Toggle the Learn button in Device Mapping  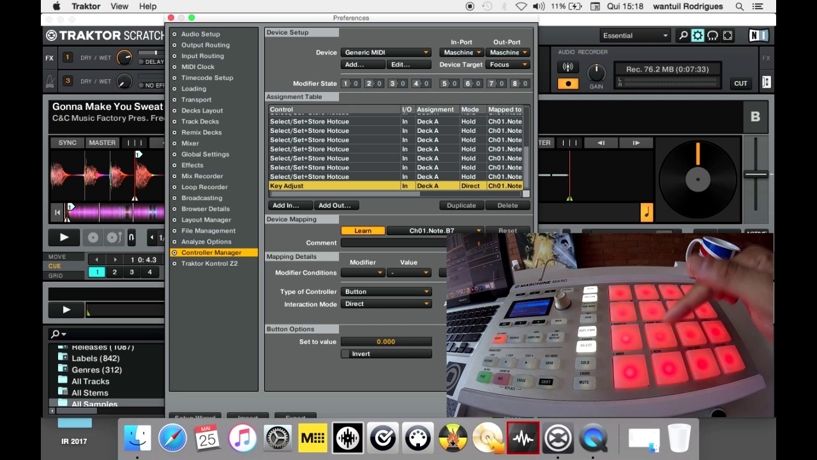point(363,231)
